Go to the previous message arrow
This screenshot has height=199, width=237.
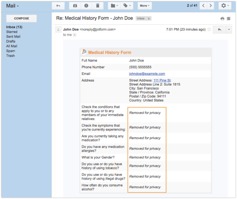[204, 6]
